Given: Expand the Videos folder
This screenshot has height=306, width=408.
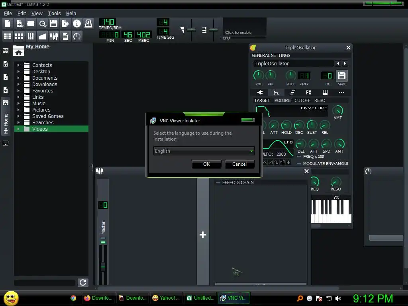Looking at the screenshot, I should (x=18, y=129).
